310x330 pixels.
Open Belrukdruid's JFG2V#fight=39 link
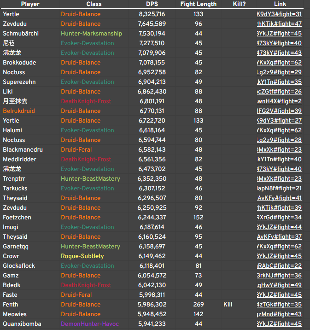279,111
